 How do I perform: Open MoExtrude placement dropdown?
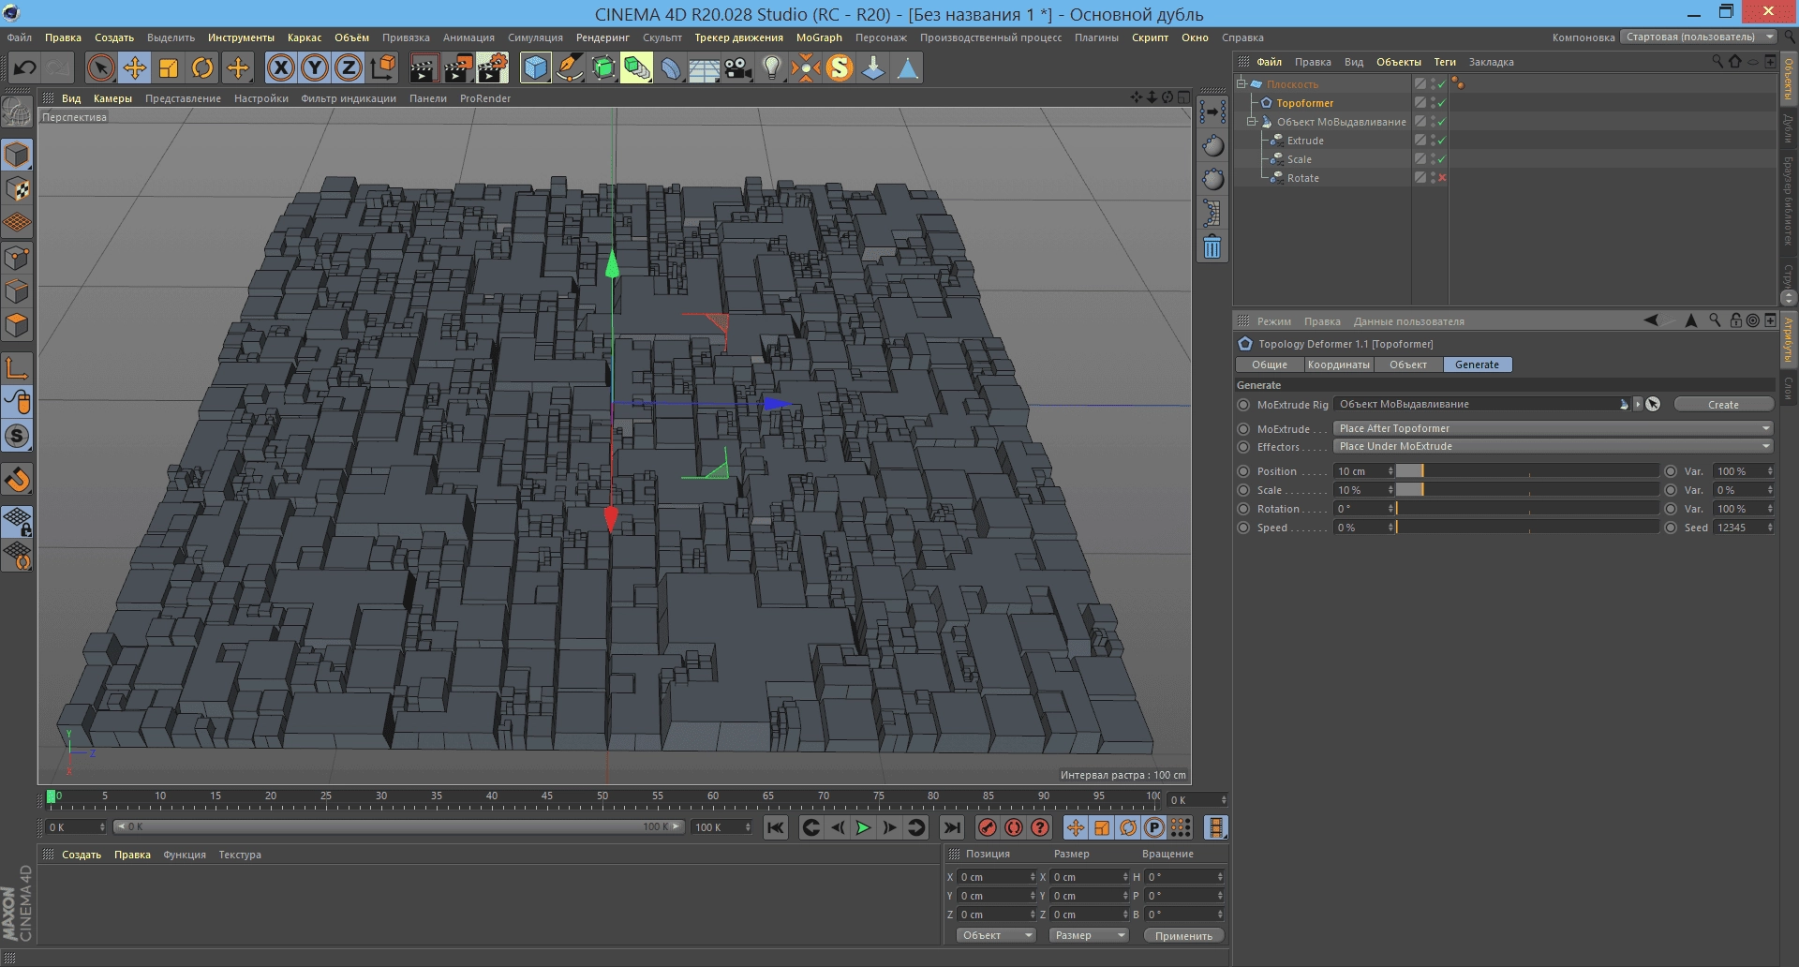pyautogui.click(x=1554, y=428)
